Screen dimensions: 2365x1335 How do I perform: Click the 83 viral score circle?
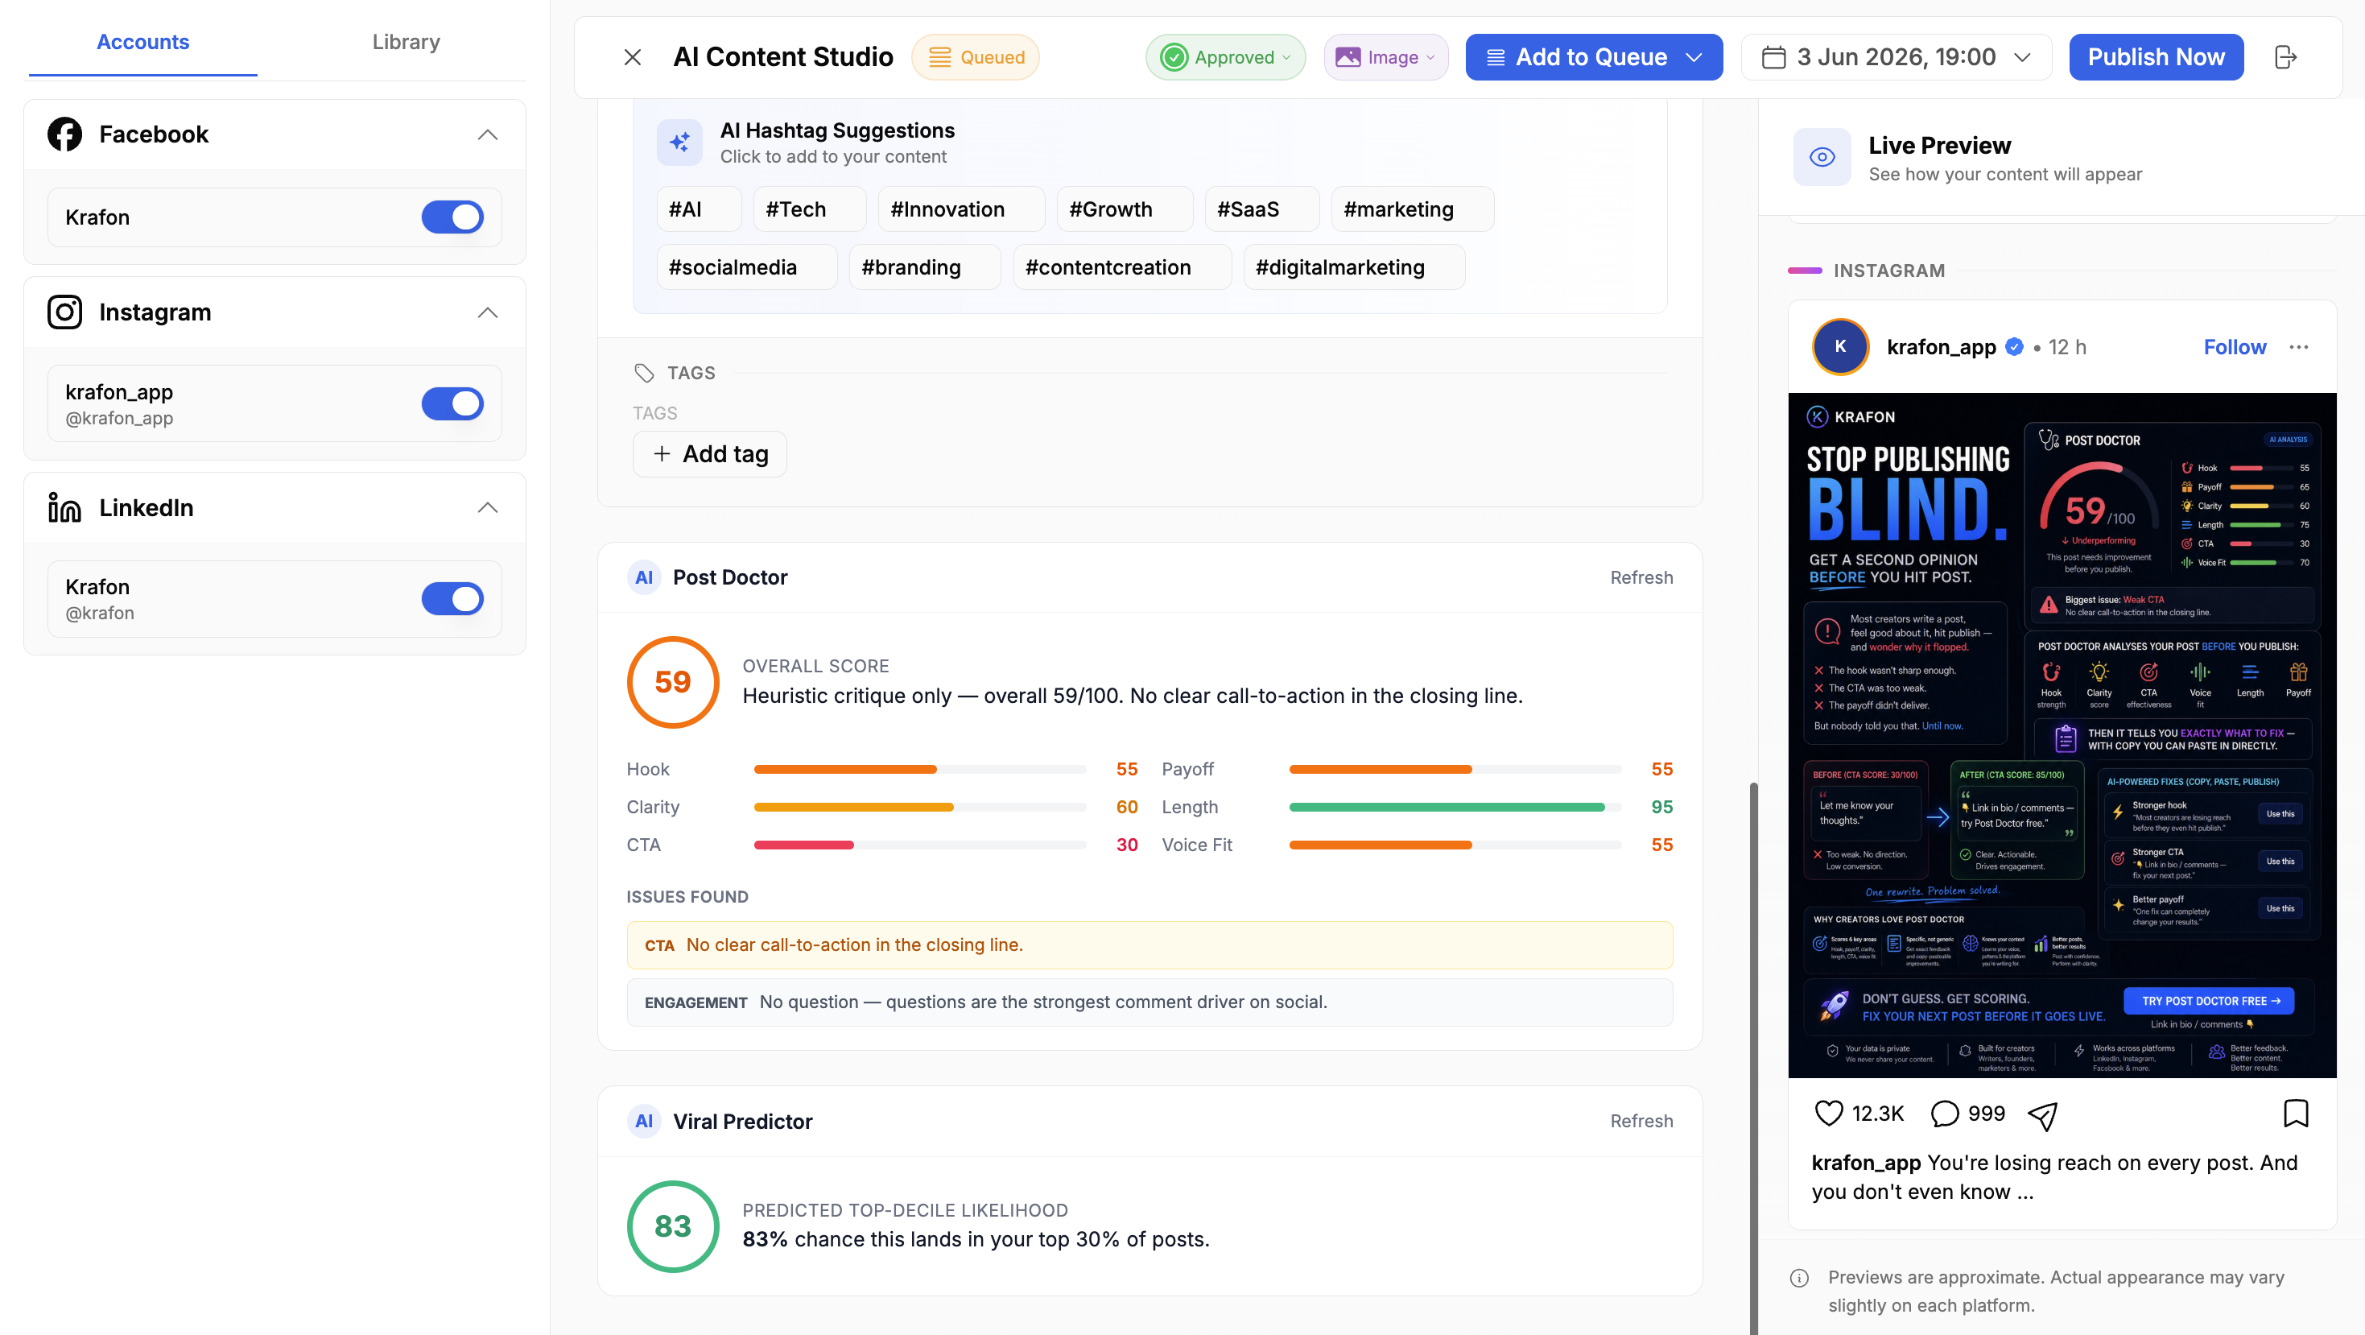(x=673, y=1226)
